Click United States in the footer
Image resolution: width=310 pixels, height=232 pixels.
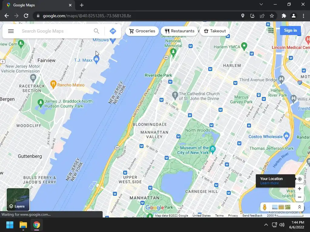201,216
